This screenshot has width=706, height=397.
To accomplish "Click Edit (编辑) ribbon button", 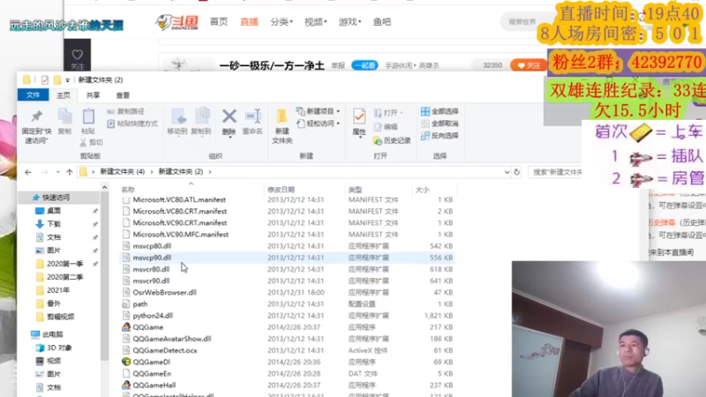I will (x=386, y=127).
